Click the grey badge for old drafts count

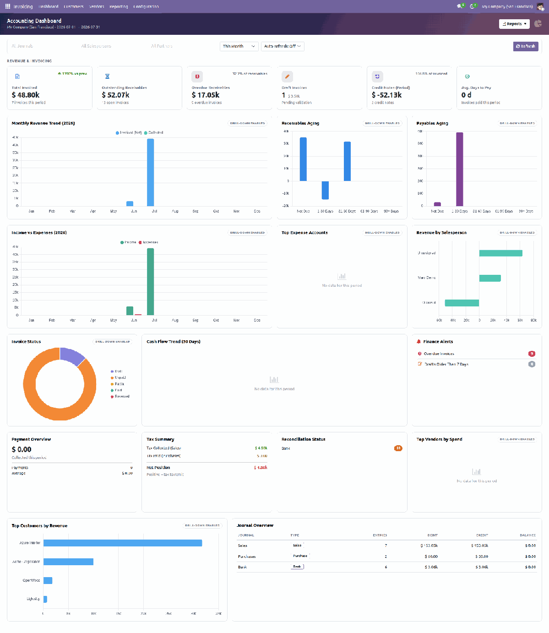pos(532,364)
